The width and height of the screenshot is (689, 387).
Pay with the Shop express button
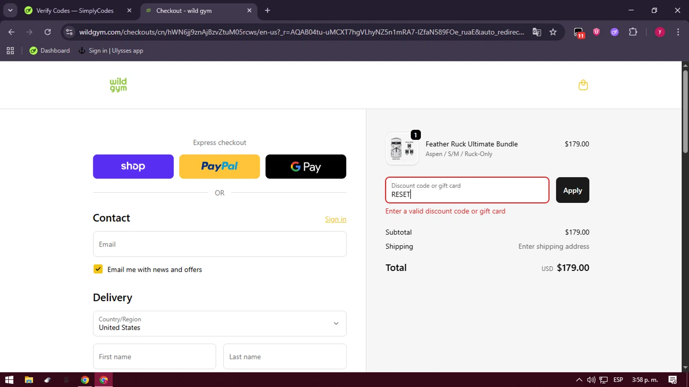click(133, 166)
